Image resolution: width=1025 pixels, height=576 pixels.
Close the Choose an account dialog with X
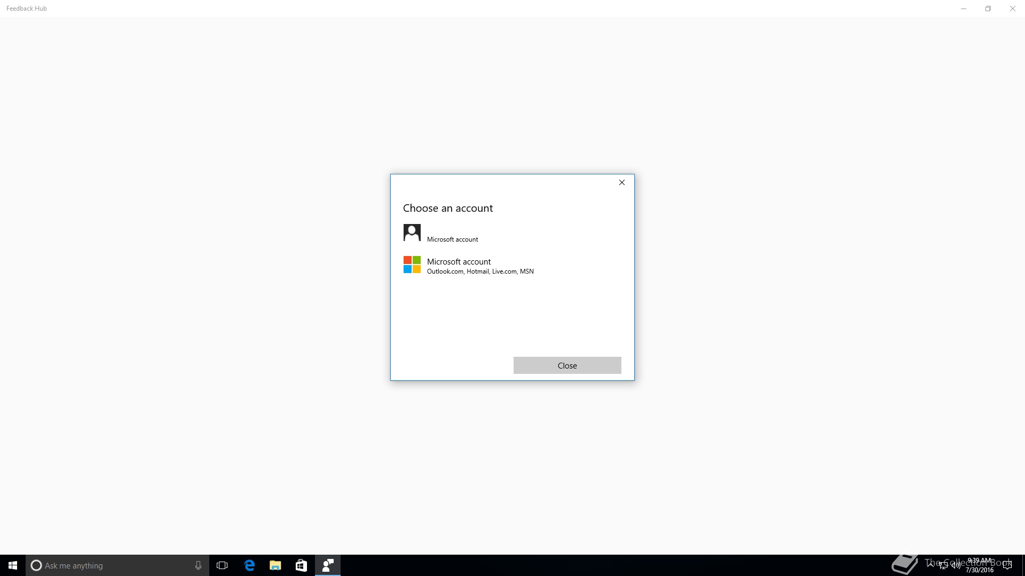click(621, 182)
